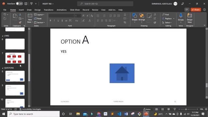Click Clear All Formatting icon

tap(92, 16)
